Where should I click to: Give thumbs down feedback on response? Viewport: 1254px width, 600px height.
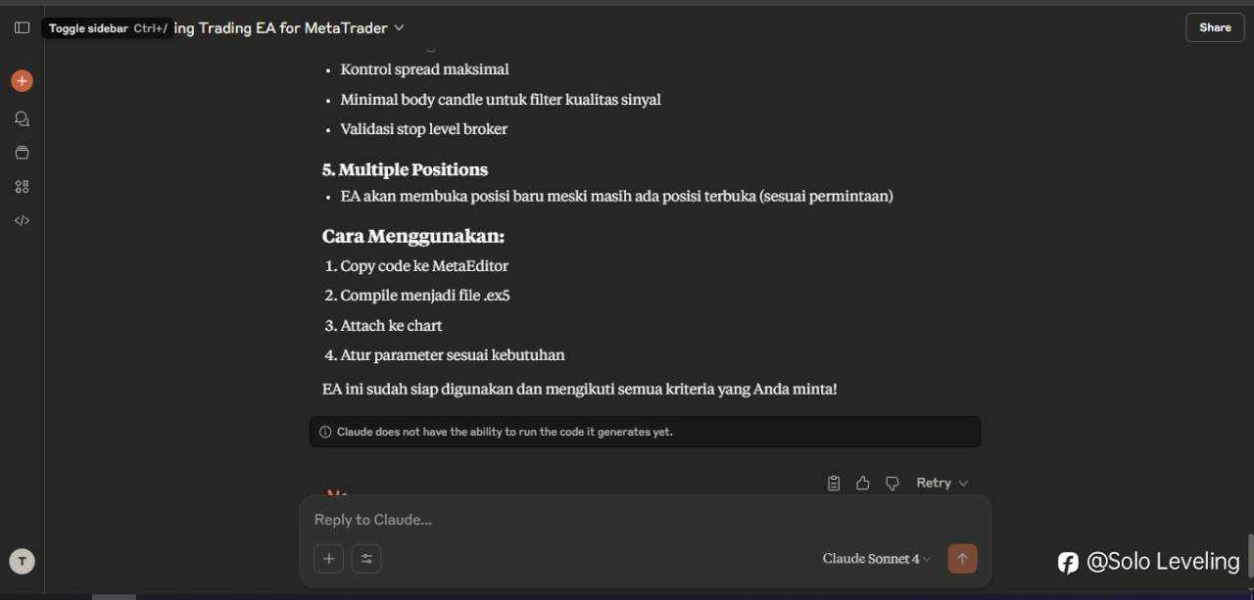point(892,483)
